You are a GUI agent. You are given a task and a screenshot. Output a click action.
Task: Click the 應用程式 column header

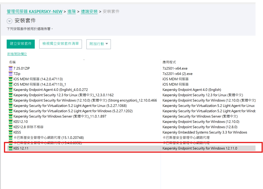(169, 62)
